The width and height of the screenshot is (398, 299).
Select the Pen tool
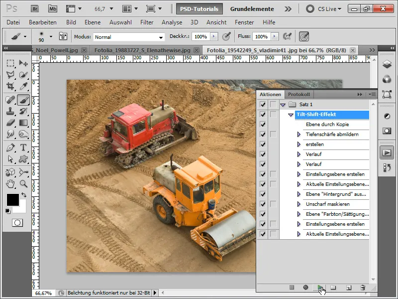point(10,148)
